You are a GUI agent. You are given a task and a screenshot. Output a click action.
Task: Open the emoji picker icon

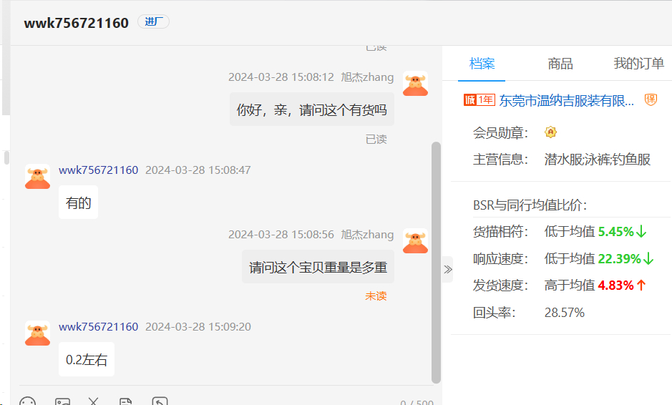click(x=28, y=402)
